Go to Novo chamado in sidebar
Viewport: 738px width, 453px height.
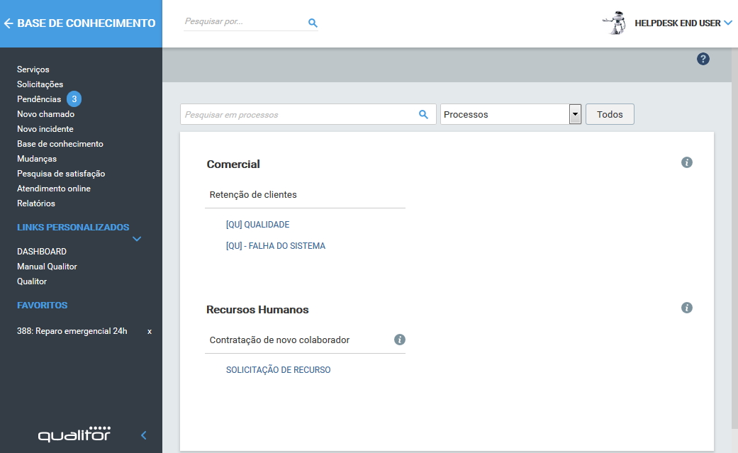tap(45, 114)
